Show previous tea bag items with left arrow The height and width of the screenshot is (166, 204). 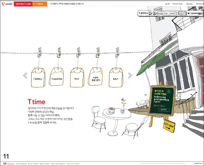point(25,76)
